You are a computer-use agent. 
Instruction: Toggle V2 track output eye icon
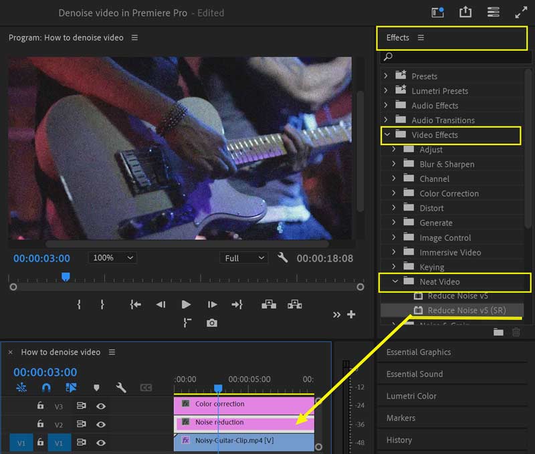[x=101, y=424]
